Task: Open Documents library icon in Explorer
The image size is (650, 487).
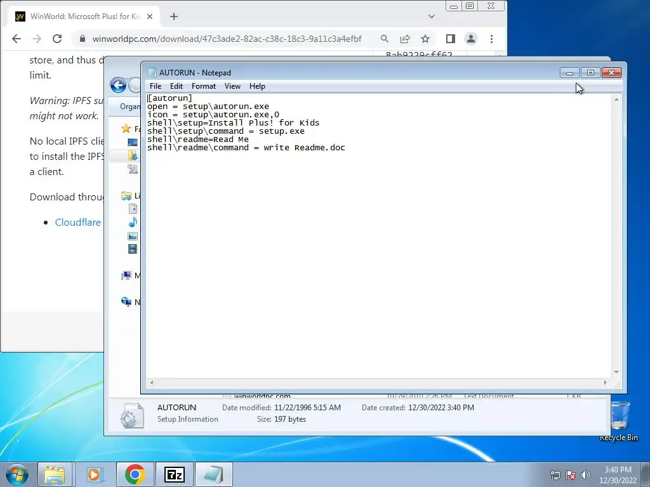Action: pos(133,209)
